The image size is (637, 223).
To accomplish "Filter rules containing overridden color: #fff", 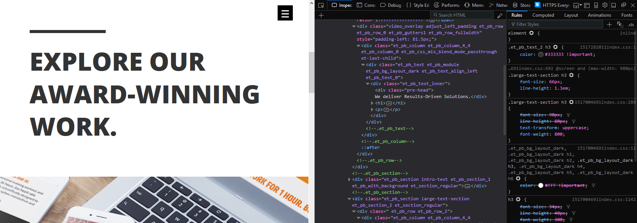I will [593, 185].
